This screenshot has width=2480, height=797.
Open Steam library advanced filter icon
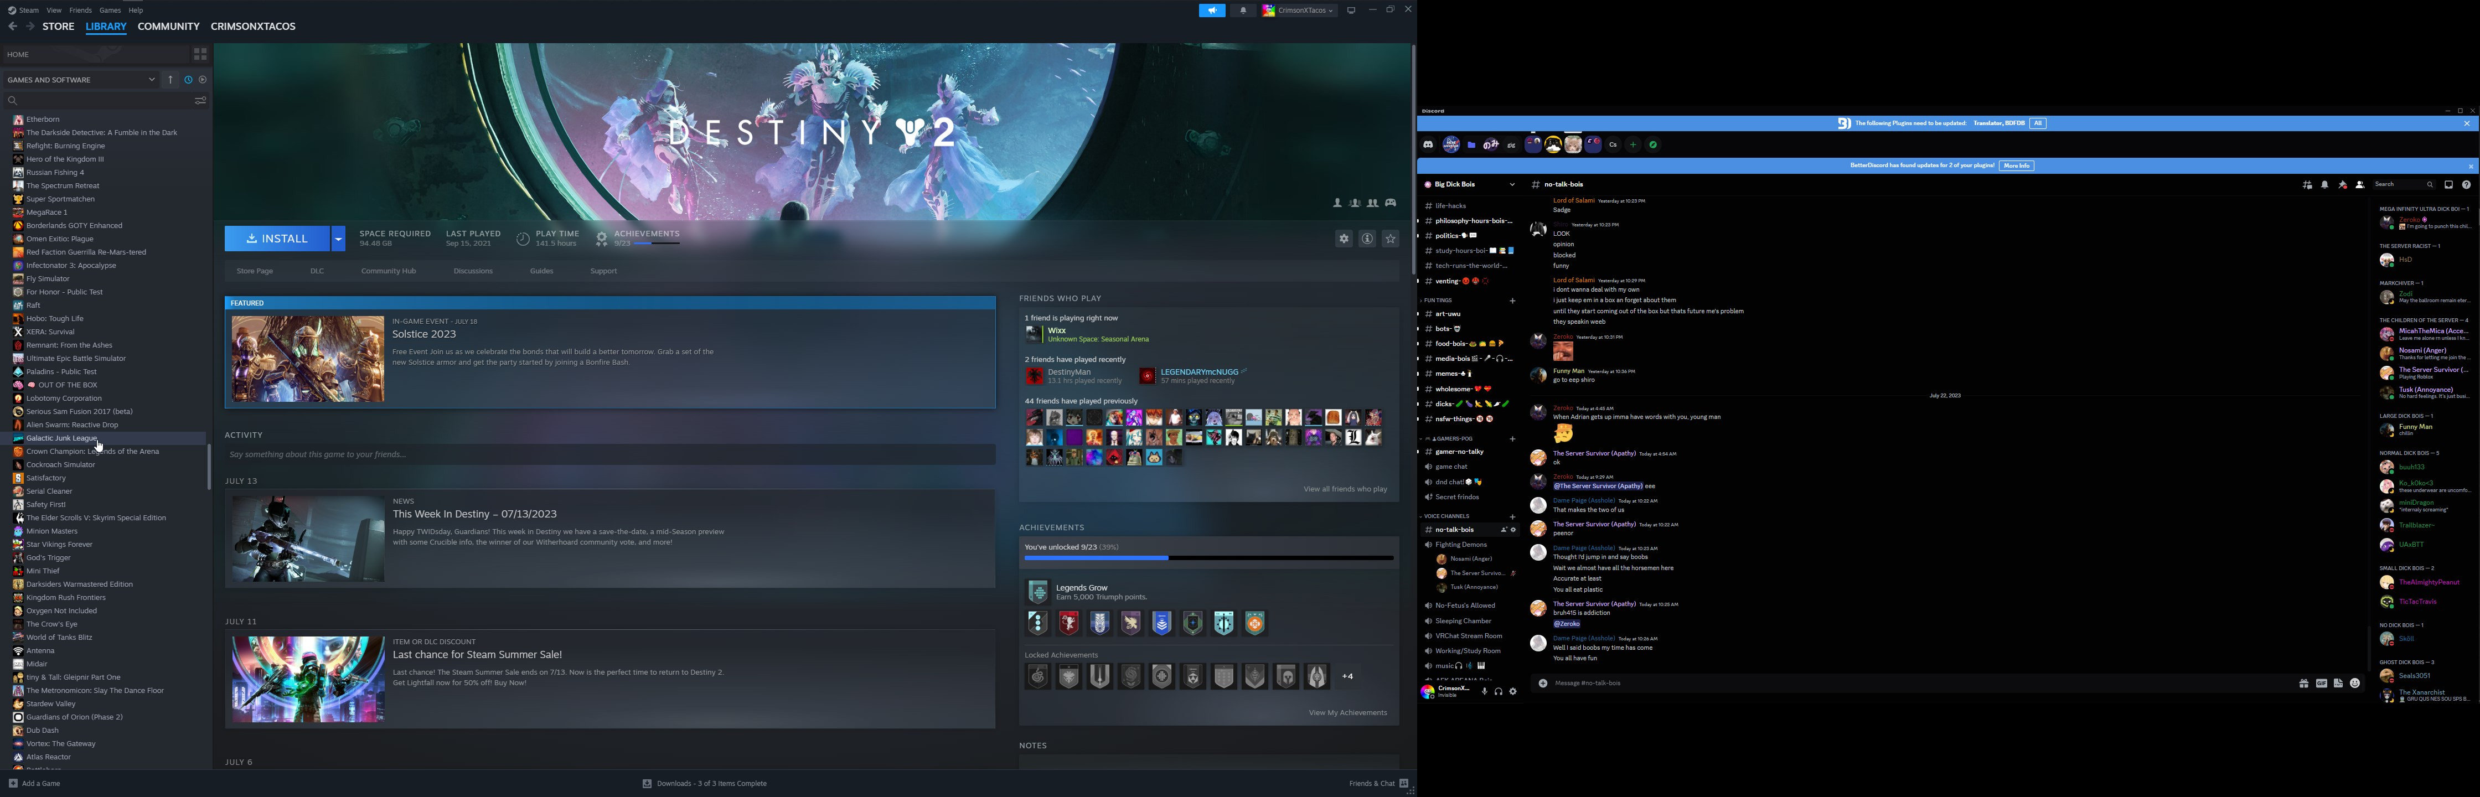click(x=200, y=100)
